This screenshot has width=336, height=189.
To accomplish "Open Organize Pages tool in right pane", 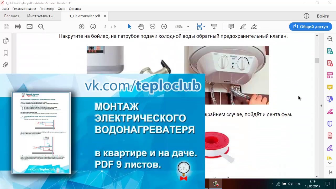I will click(x=330, y=75).
